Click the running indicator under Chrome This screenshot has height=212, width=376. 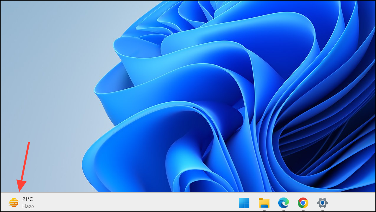point(303,211)
